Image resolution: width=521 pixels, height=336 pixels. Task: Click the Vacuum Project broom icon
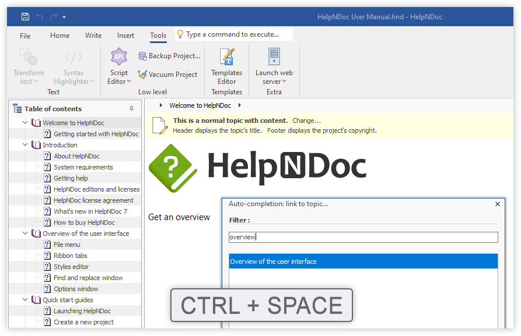pyautogui.click(x=142, y=75)
